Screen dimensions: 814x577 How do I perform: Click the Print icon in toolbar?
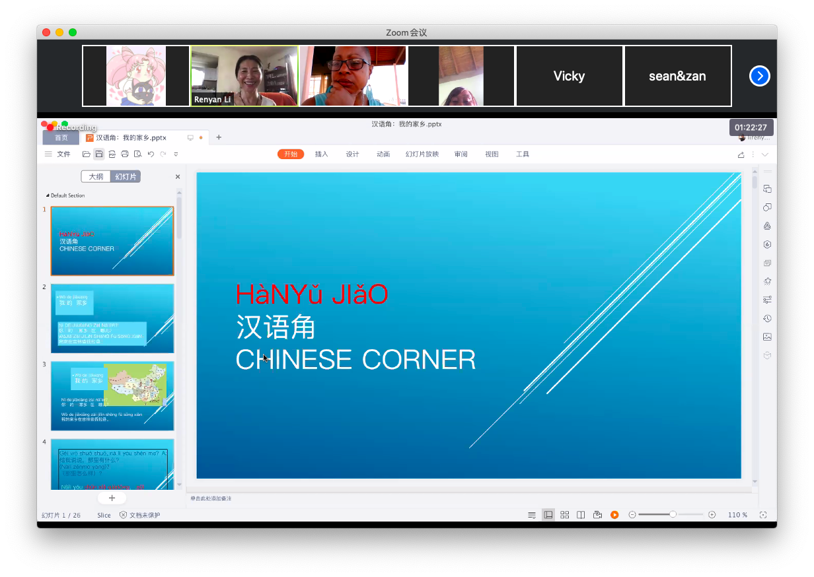tap(125, 154)
